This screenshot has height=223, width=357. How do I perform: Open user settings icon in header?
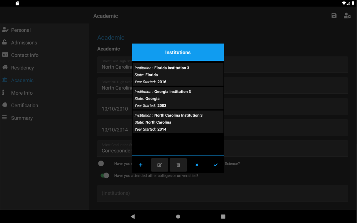pos(347,16)
